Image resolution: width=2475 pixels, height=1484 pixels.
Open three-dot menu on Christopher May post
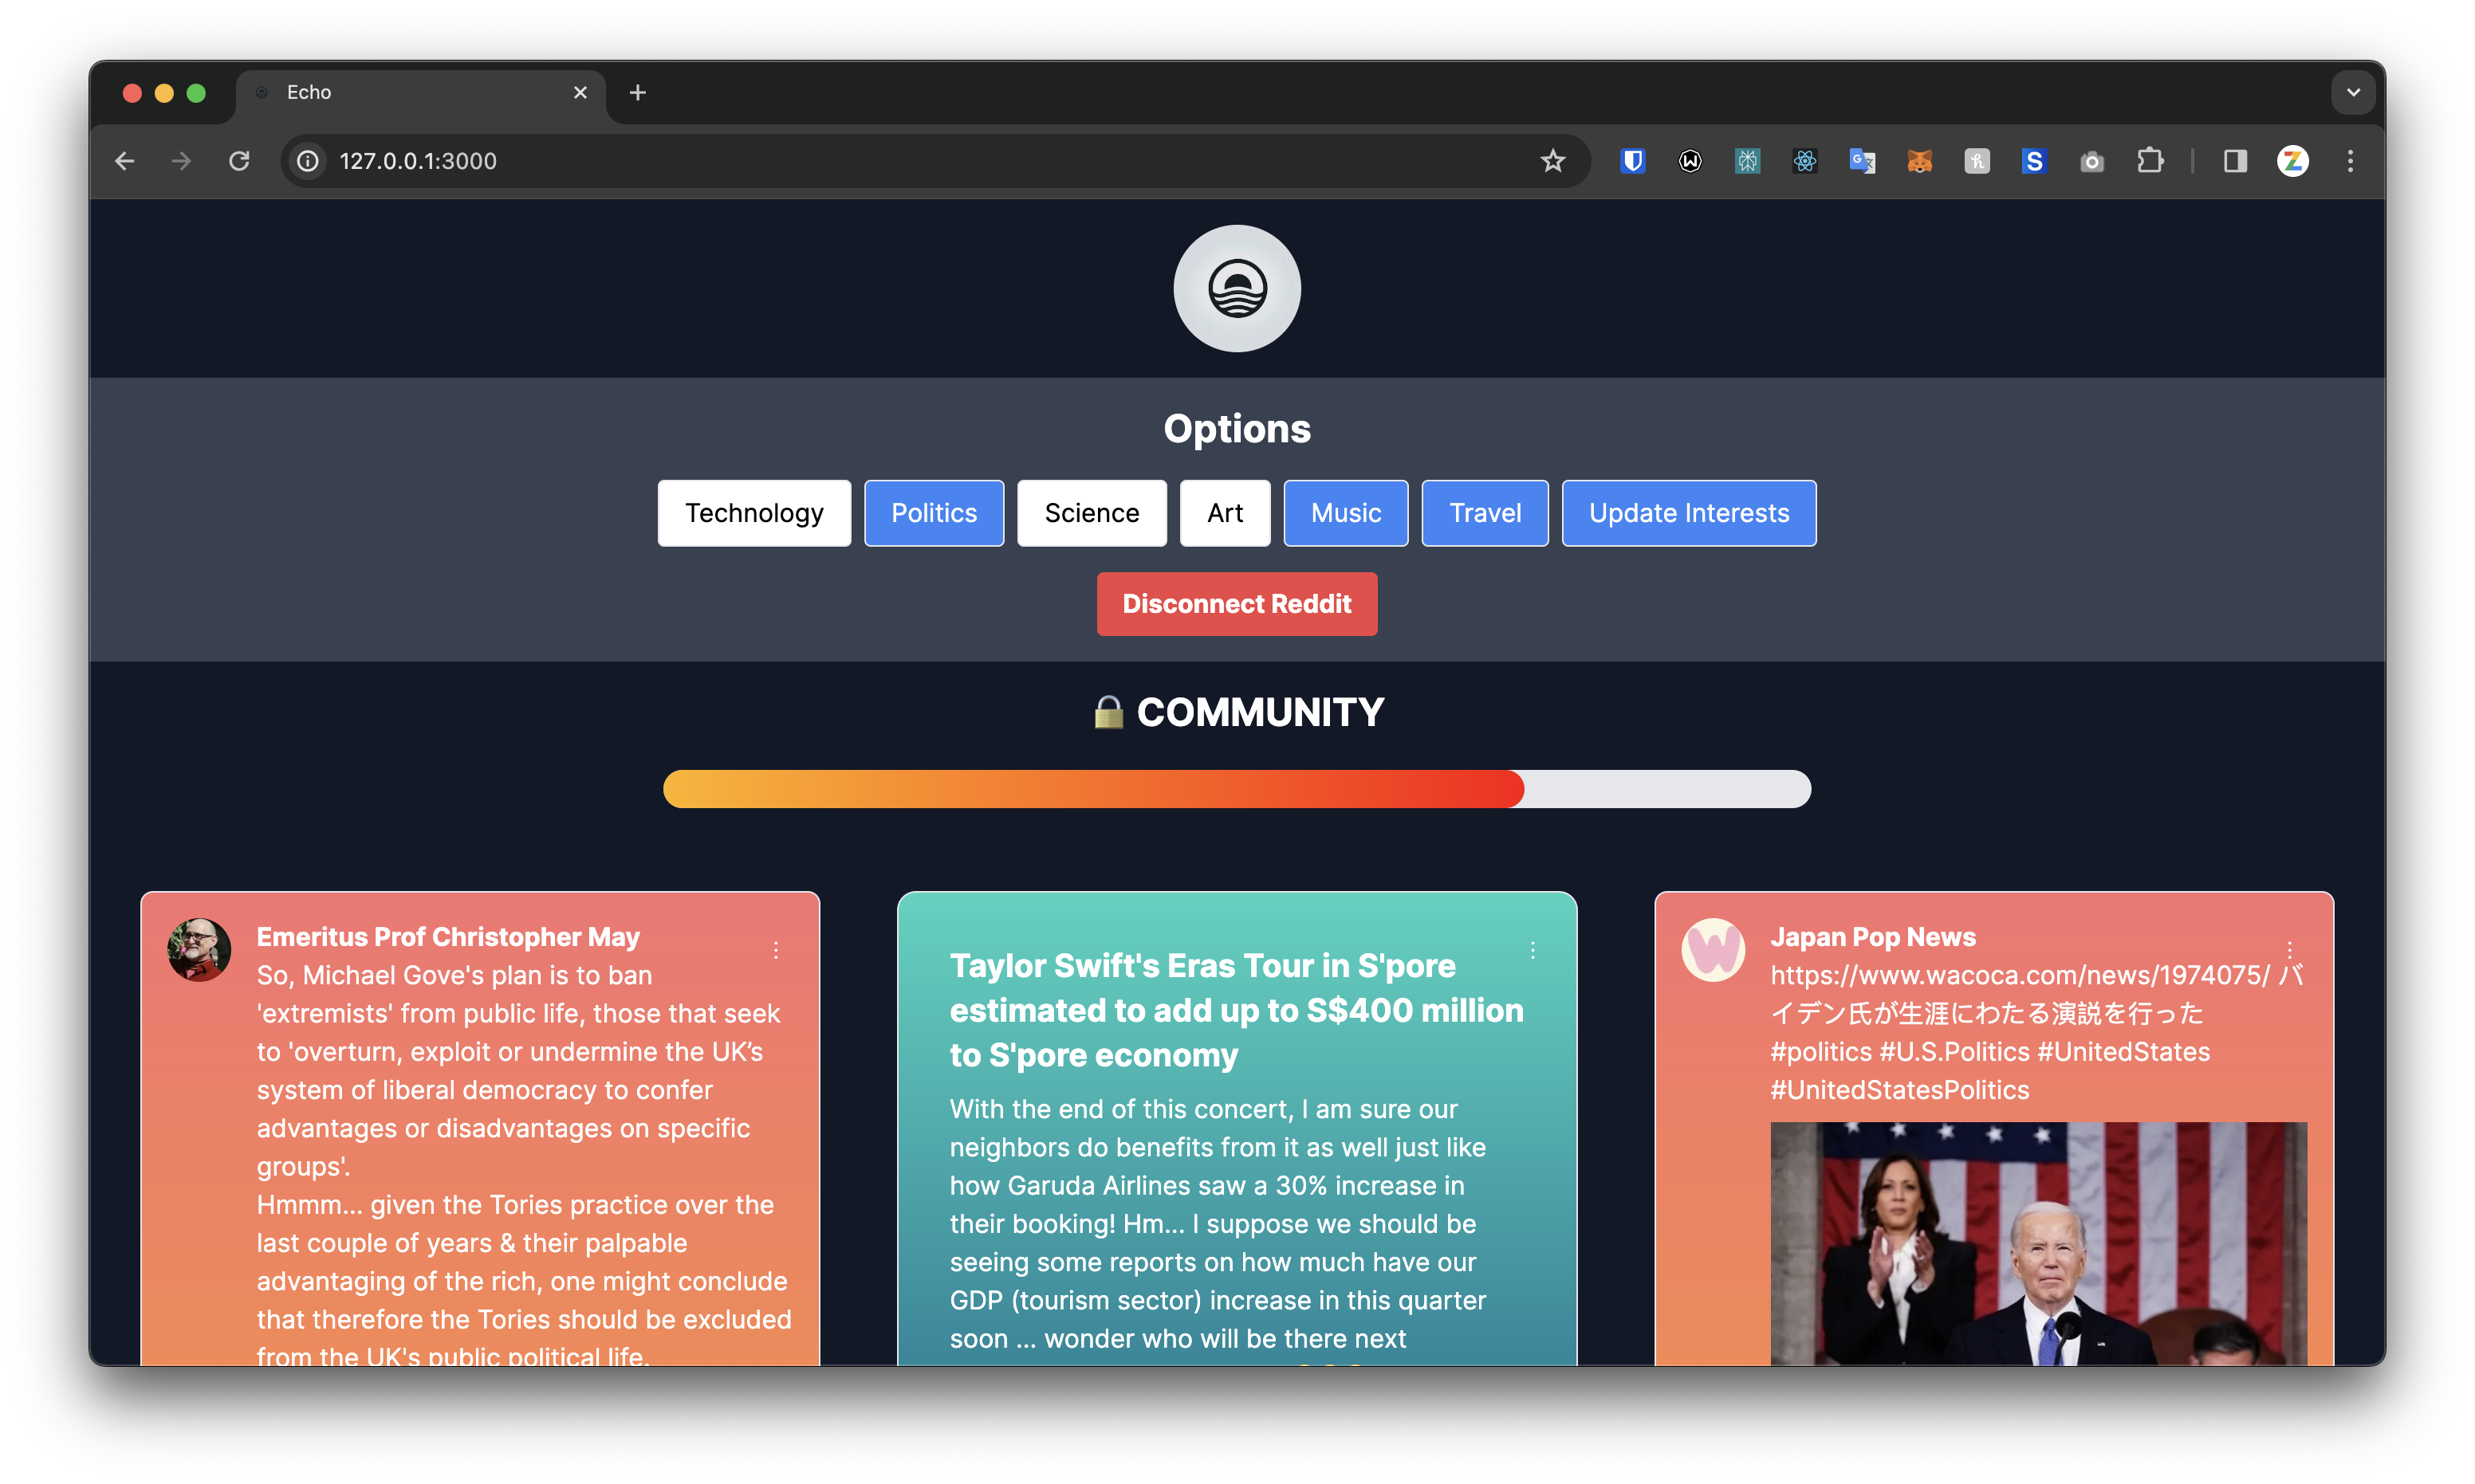tap(777, 950)
